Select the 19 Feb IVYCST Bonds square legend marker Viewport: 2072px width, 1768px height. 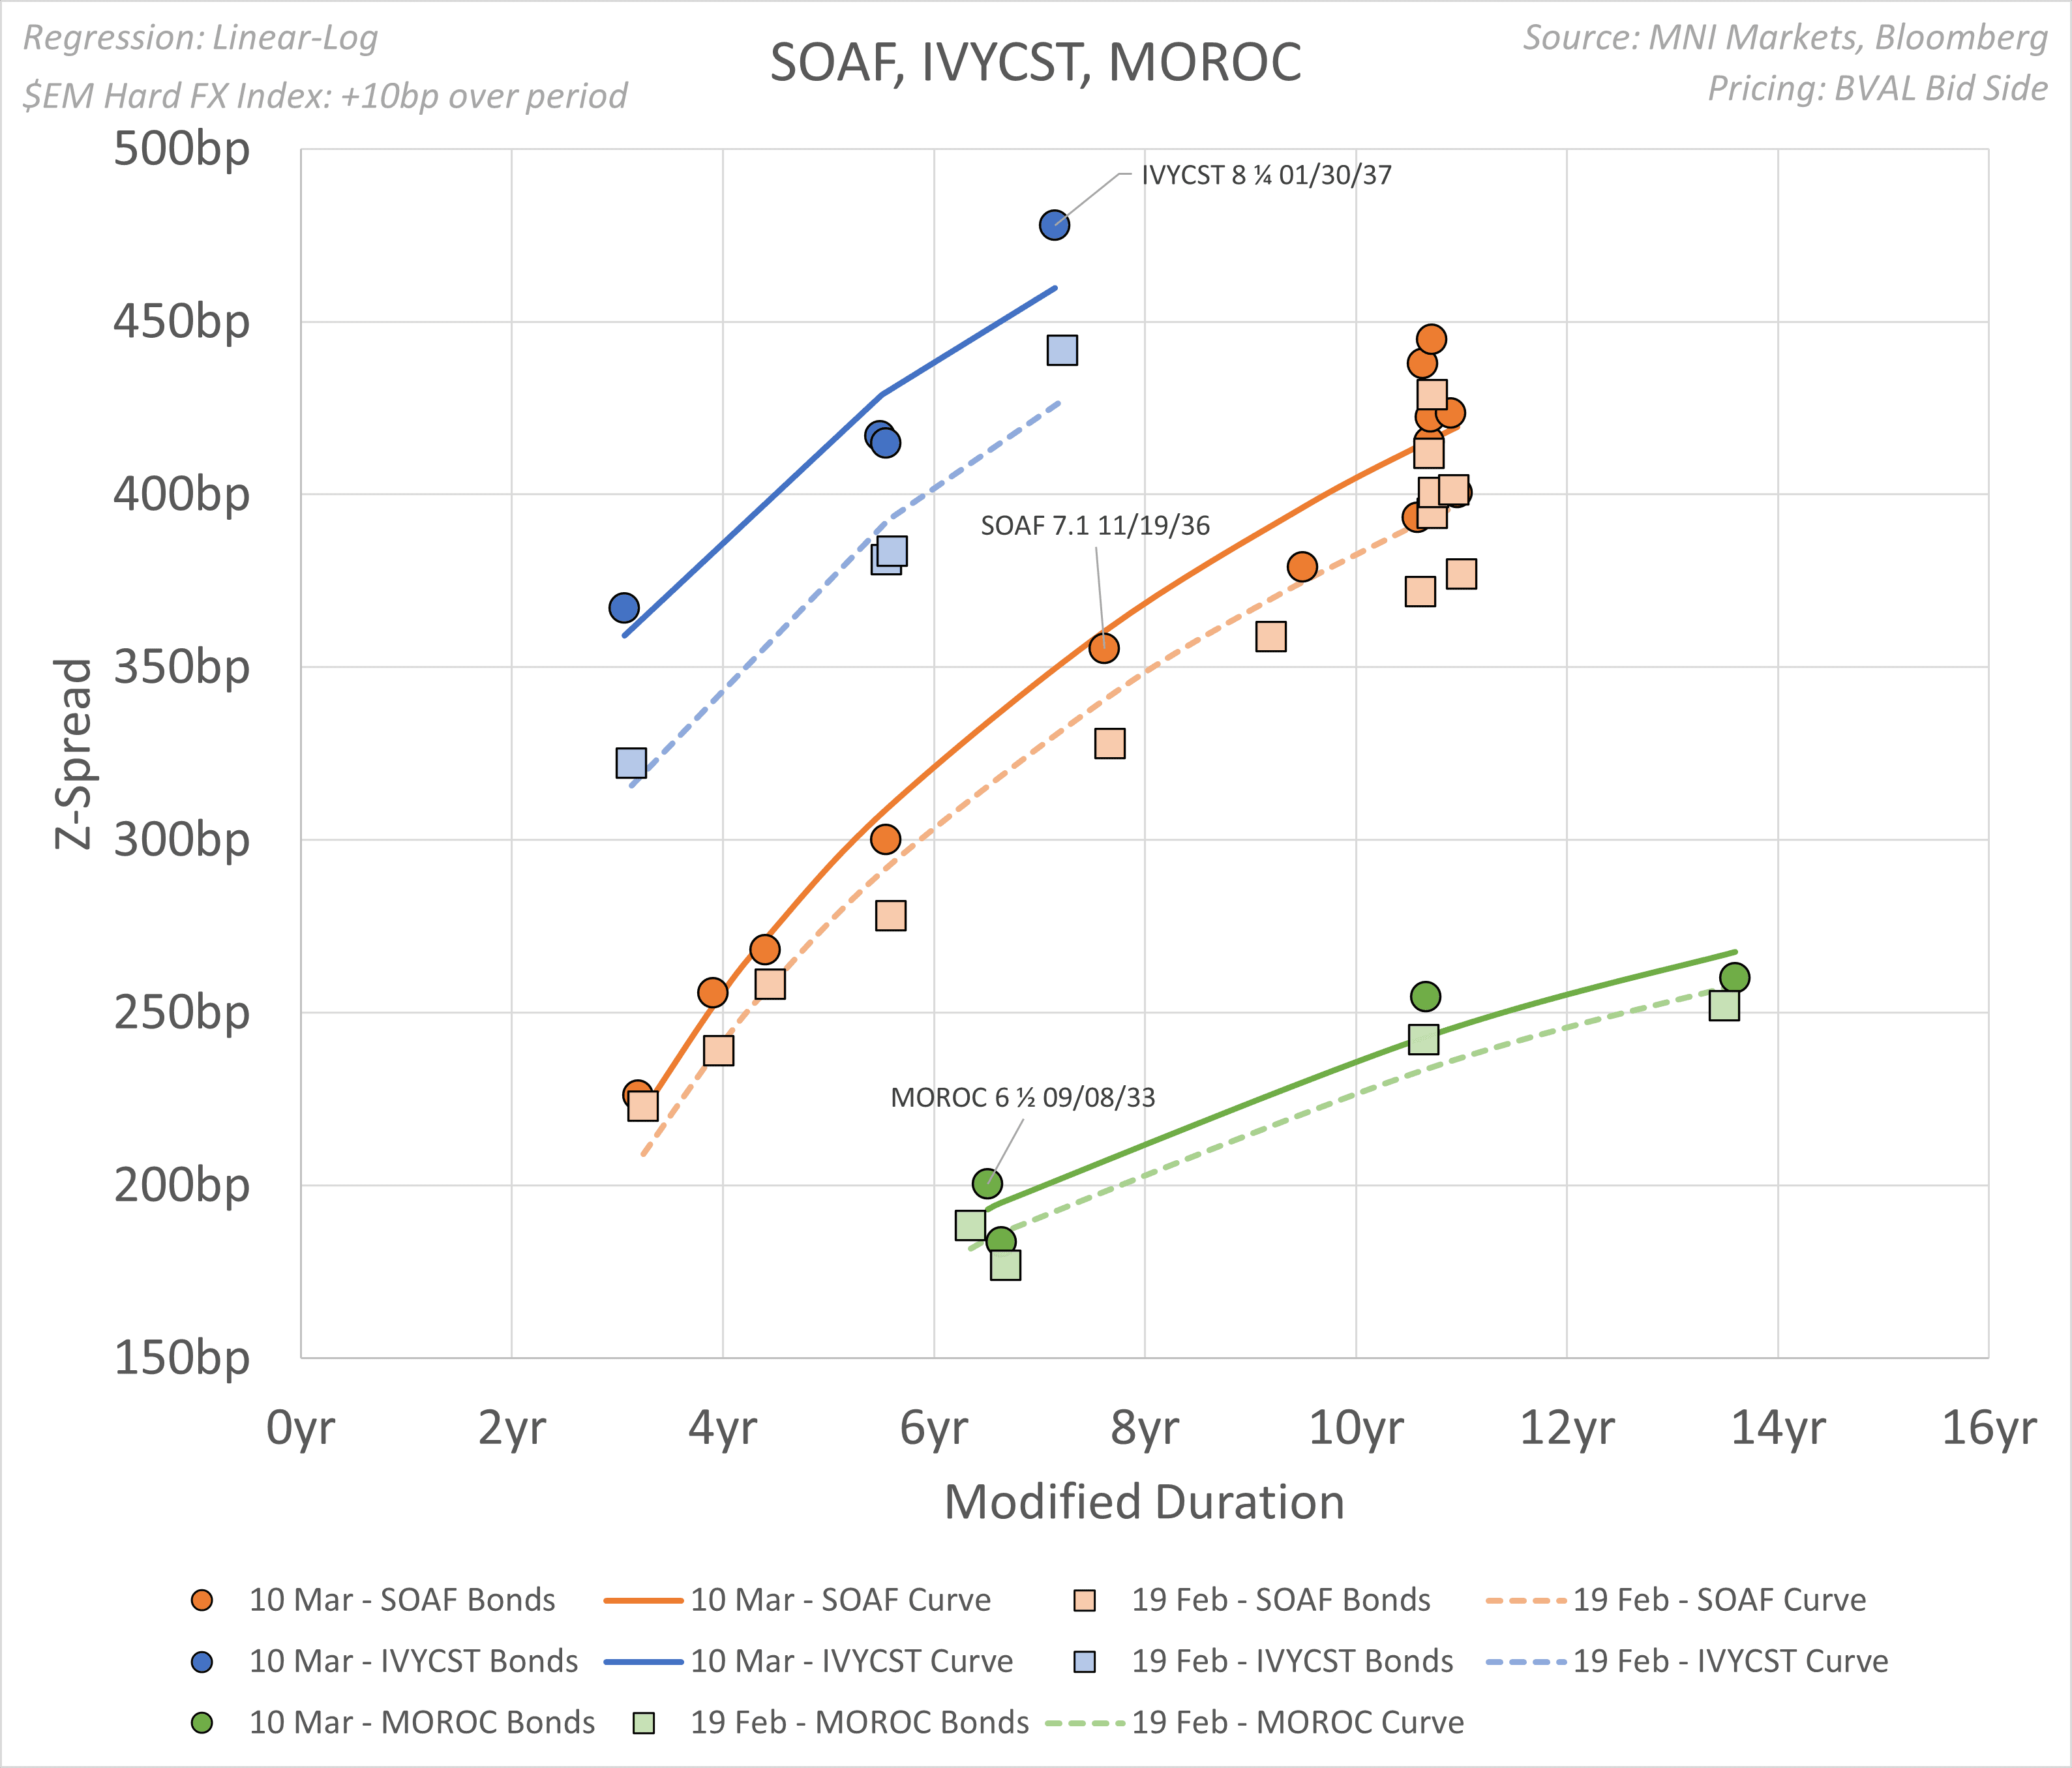click(1084, 1661)
